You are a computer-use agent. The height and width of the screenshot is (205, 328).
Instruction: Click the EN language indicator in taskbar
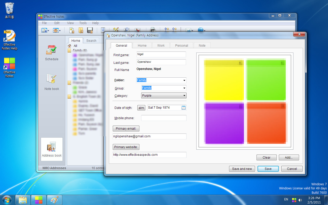(286, 199)
